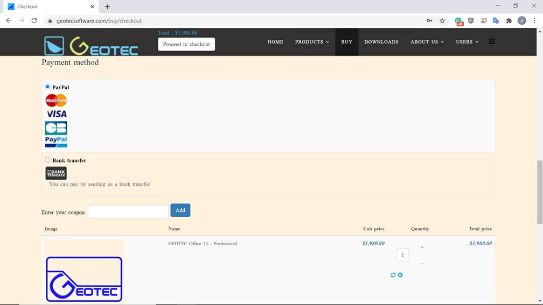Click the Quantity column header

coord(420,229)
